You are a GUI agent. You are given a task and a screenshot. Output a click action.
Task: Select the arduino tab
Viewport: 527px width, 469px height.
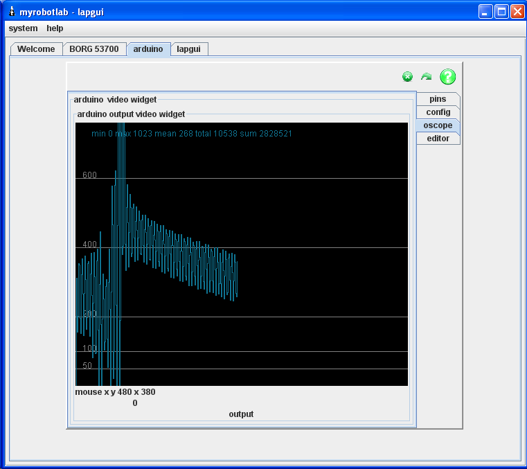pyautogui.click(x=148, y=49)
